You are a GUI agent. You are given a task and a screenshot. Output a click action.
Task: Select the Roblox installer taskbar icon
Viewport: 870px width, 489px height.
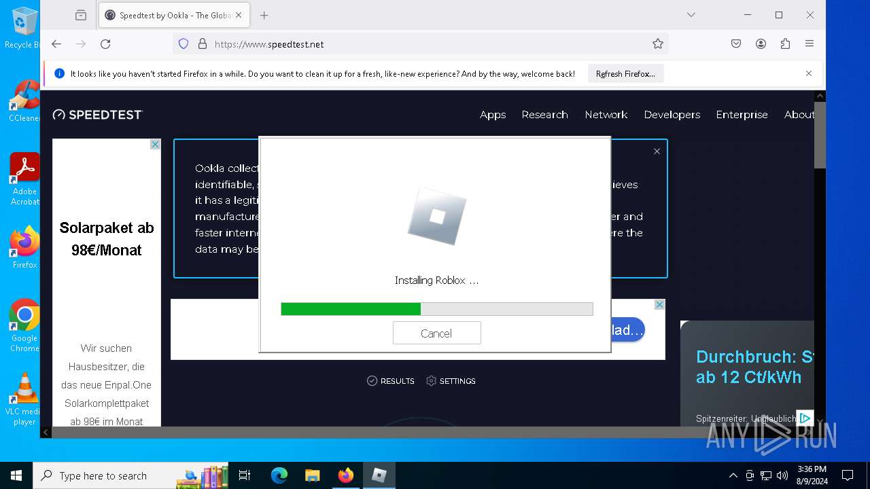tap(379, 475)
